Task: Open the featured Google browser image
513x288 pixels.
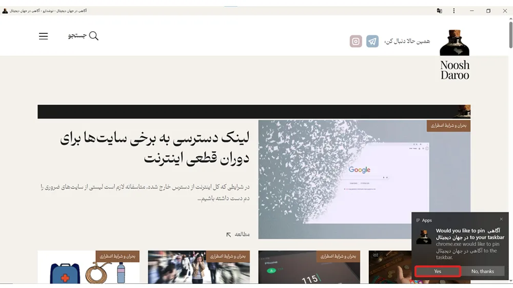Action: click(364, 179)
